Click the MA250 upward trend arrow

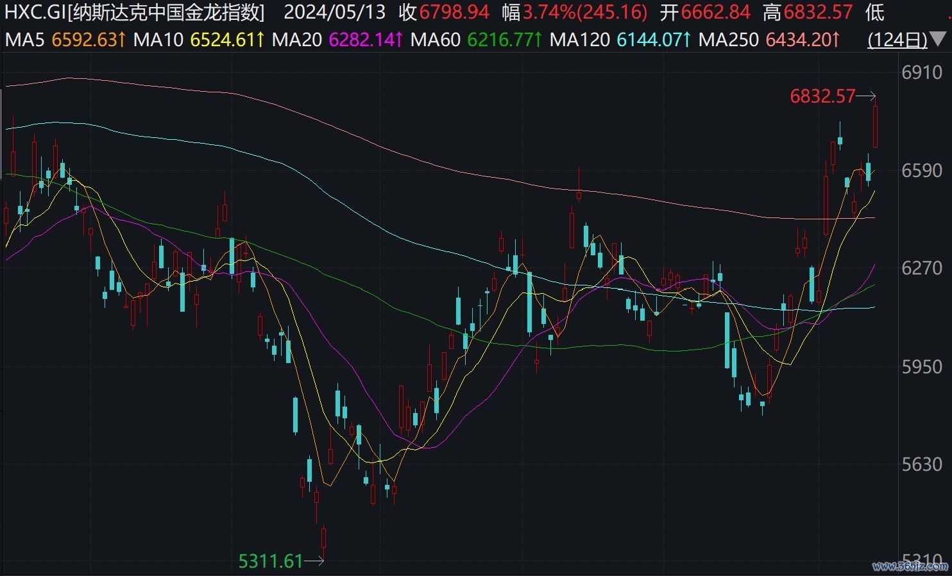[x=835, y=40]
